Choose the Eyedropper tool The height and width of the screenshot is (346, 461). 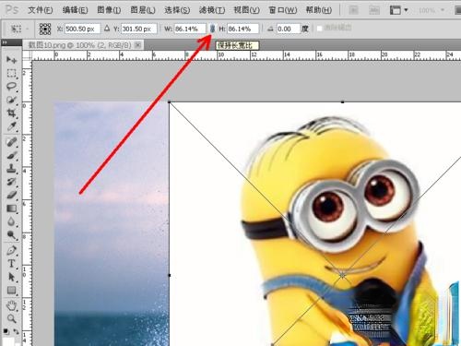(11, 126)
